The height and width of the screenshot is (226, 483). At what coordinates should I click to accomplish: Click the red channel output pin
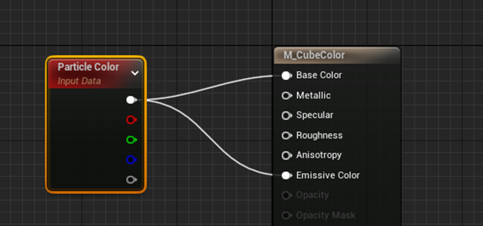point(131,120)
